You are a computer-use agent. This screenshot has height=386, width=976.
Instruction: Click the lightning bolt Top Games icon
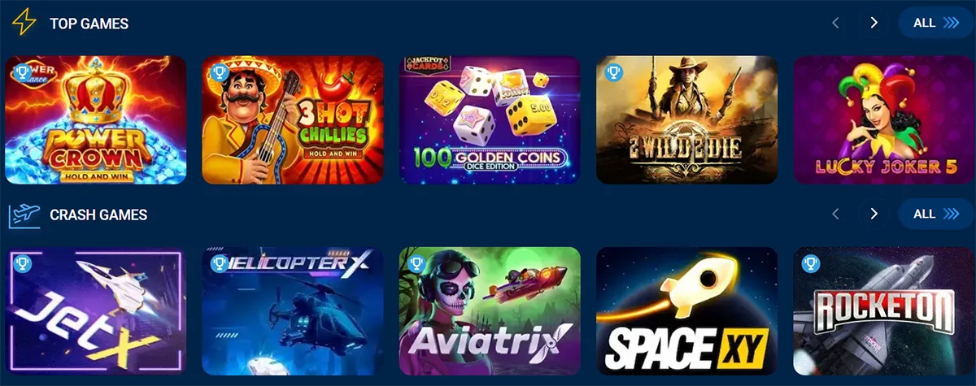click(x=24, y=23)
